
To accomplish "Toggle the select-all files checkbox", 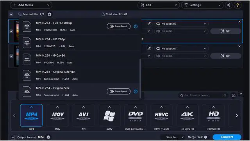I will (11, 14).
